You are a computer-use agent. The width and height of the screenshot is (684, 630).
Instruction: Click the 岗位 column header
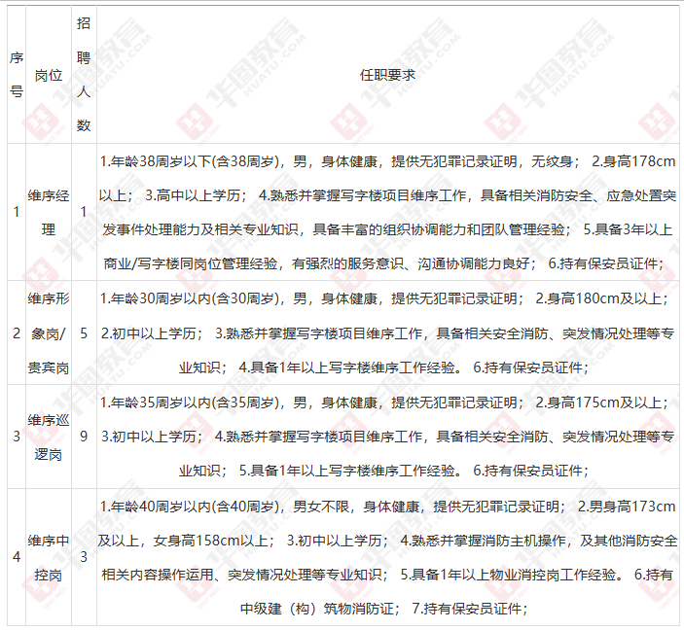pyautogui.click(x=49, y=76)
